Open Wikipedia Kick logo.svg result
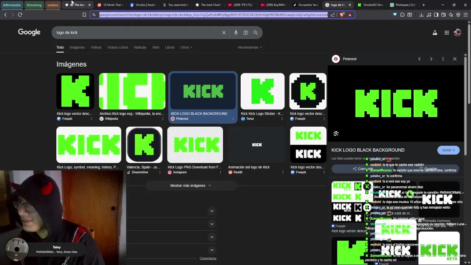 [132, 97]
